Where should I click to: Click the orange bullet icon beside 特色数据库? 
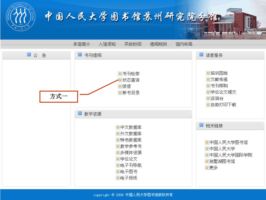point(118,140)
